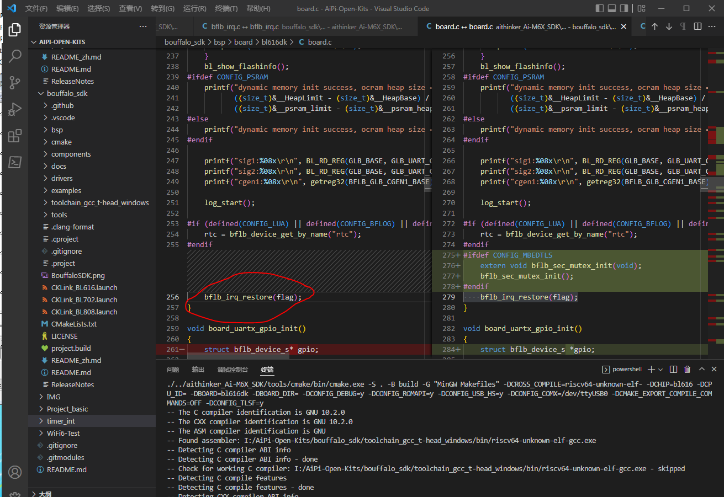This screenshot has height=497, width=724.
Task: Open the 编辑(E) menu
Action: point(67,8)
